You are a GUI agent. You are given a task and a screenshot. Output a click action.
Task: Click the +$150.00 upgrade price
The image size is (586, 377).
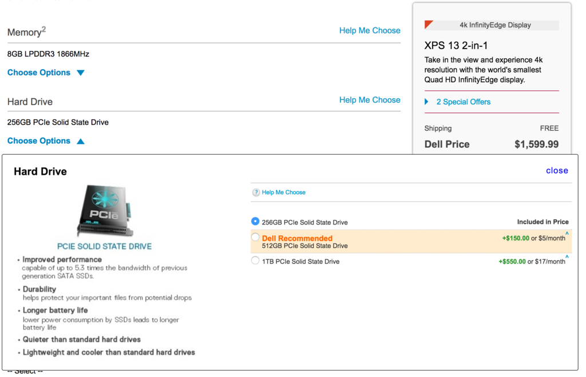pos(515,238)
